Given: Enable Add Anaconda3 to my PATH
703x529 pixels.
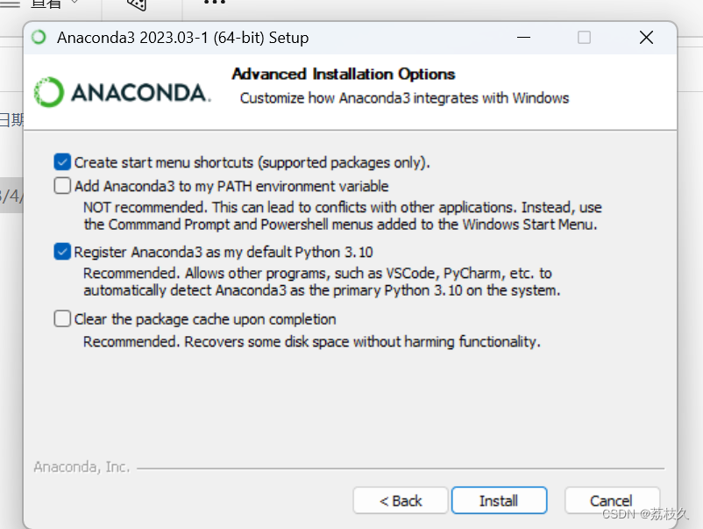Looking at the screenshot, I should click(62, 186).
